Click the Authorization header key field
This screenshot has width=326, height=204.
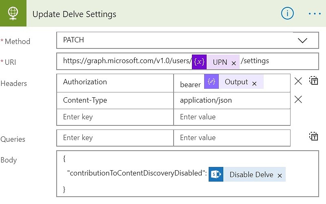pos(115,83)
